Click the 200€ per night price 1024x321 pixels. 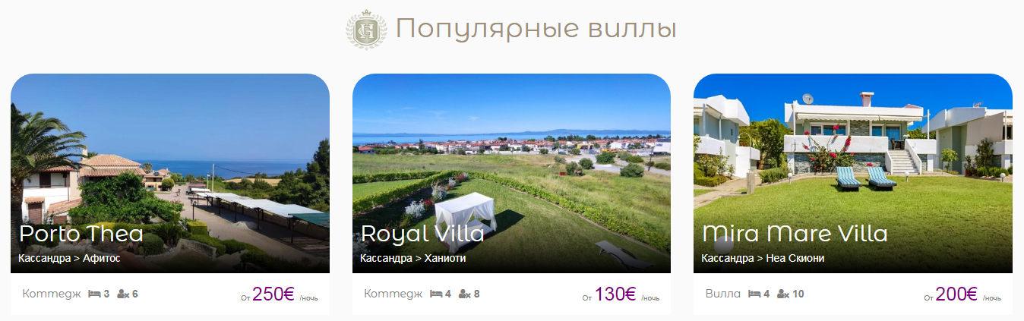click(x=956, y=294)
